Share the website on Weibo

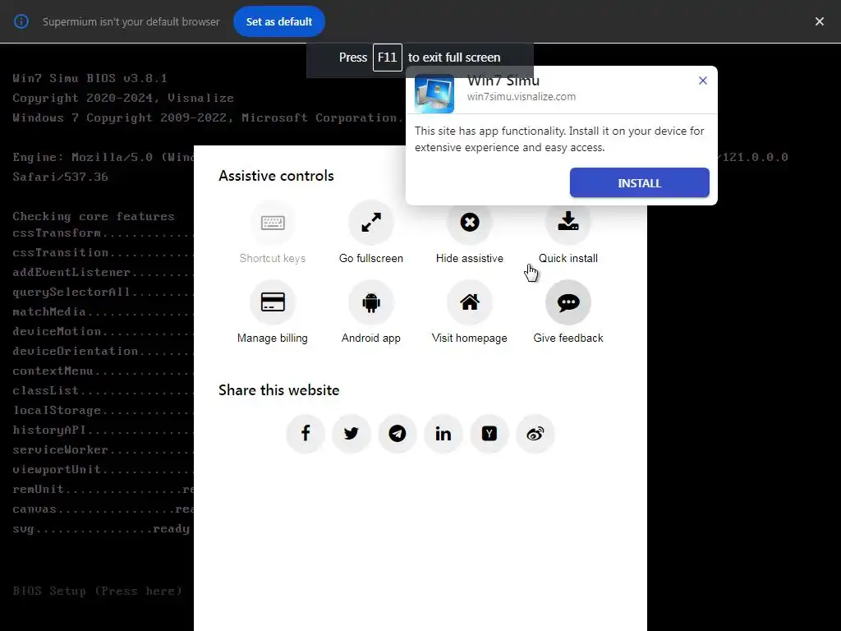tap(535, 434)
